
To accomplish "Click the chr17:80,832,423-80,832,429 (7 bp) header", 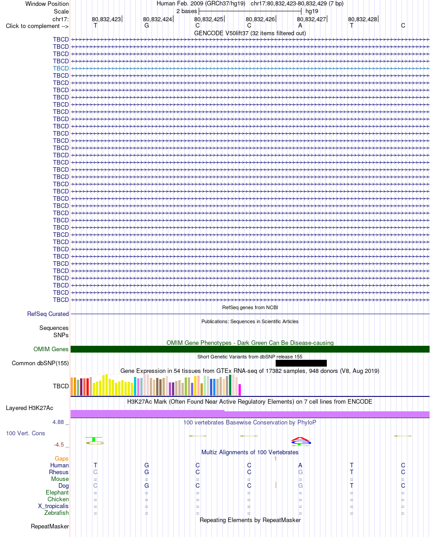I will pos(297,4).
